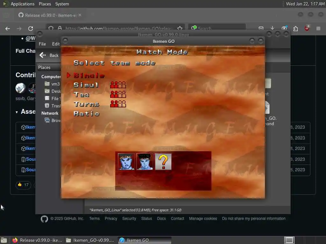Select the Single team mode option

click(89, 76)
